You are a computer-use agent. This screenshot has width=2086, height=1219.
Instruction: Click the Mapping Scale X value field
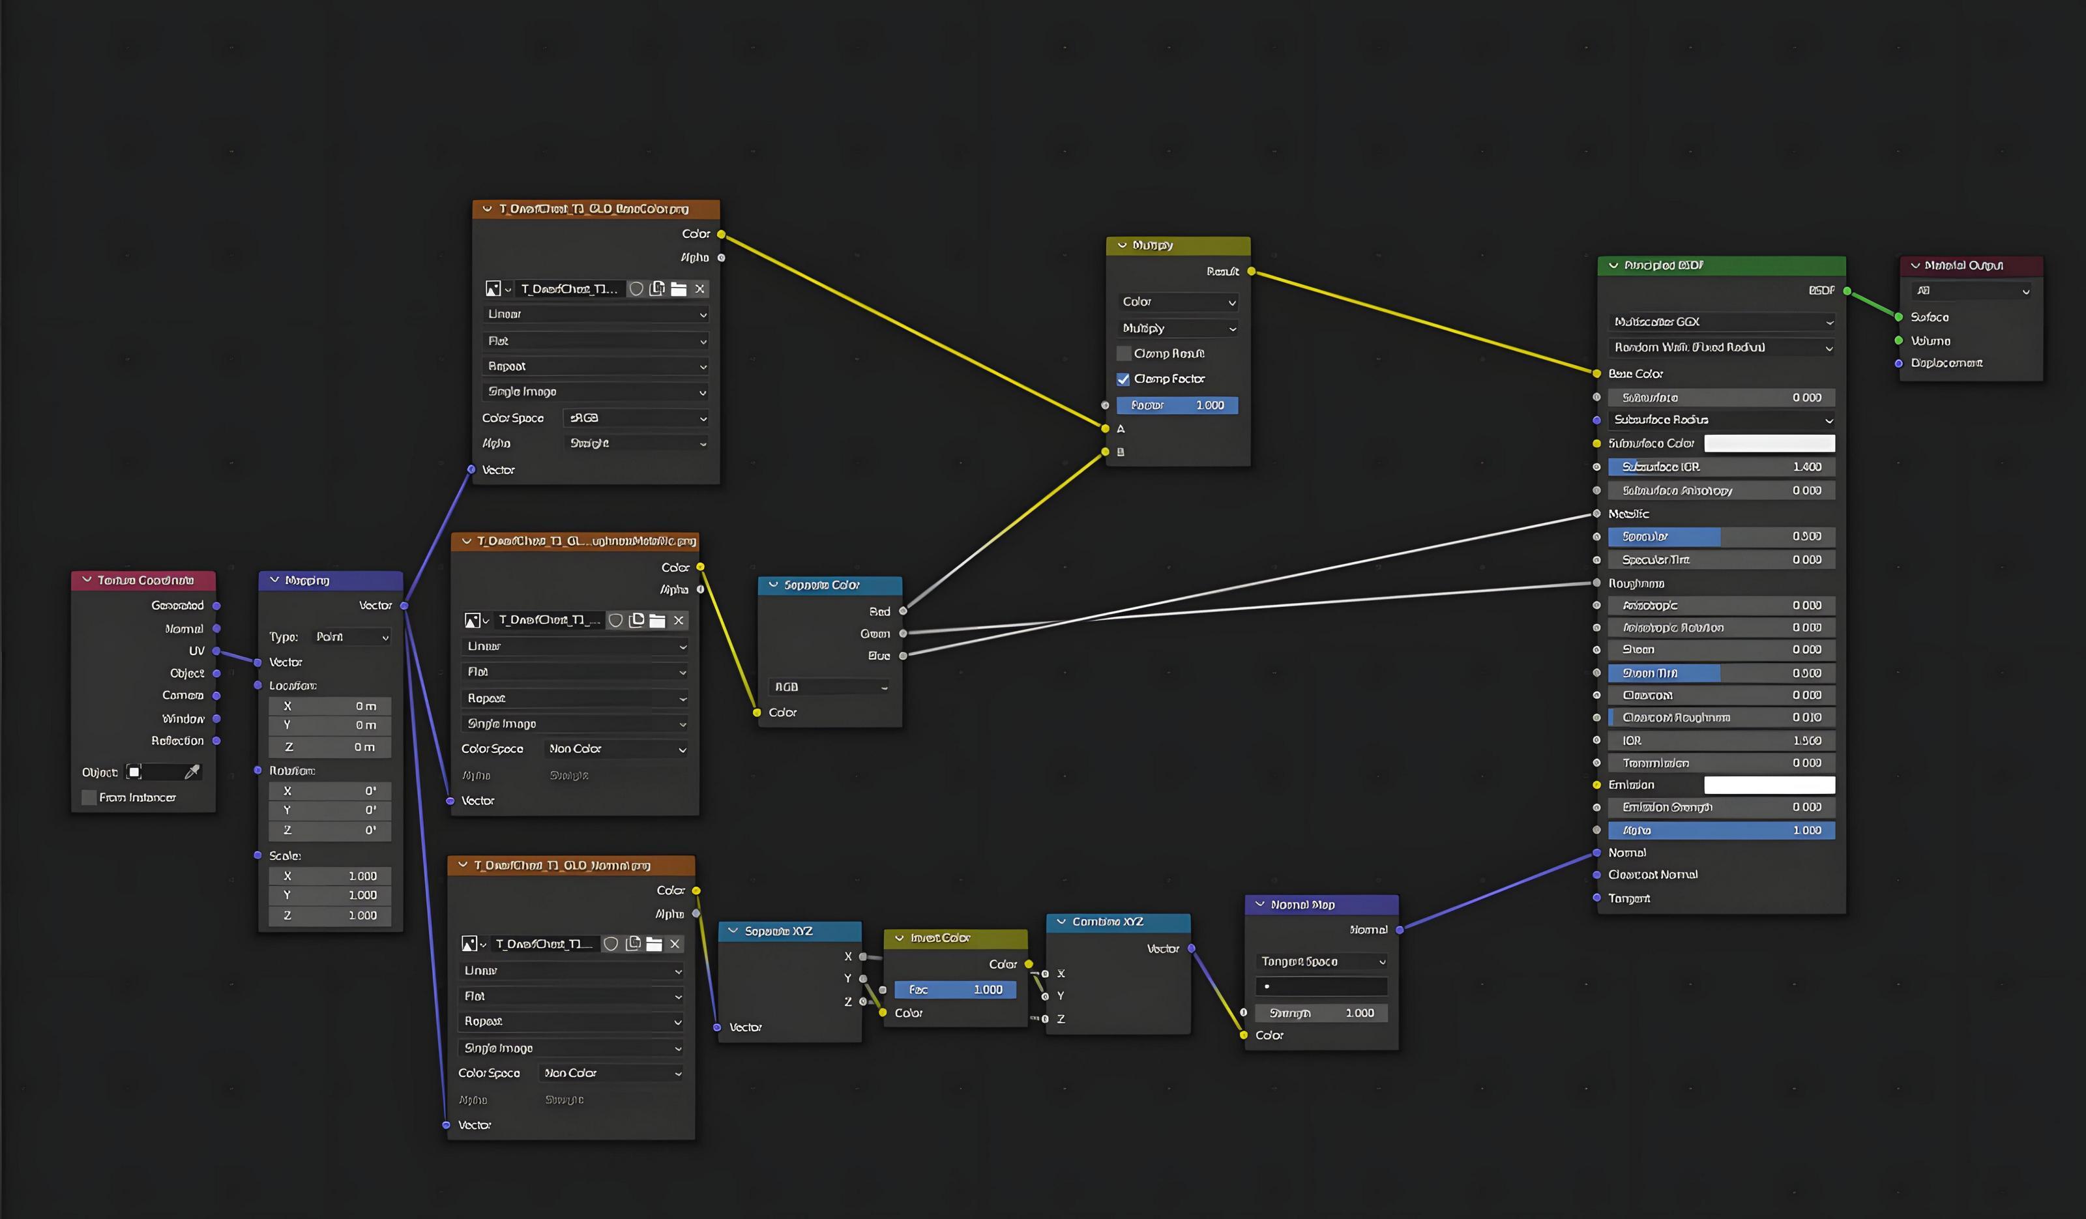329,876
